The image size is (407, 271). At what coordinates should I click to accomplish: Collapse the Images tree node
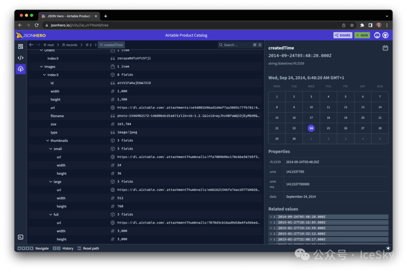[x=41, y=67]
